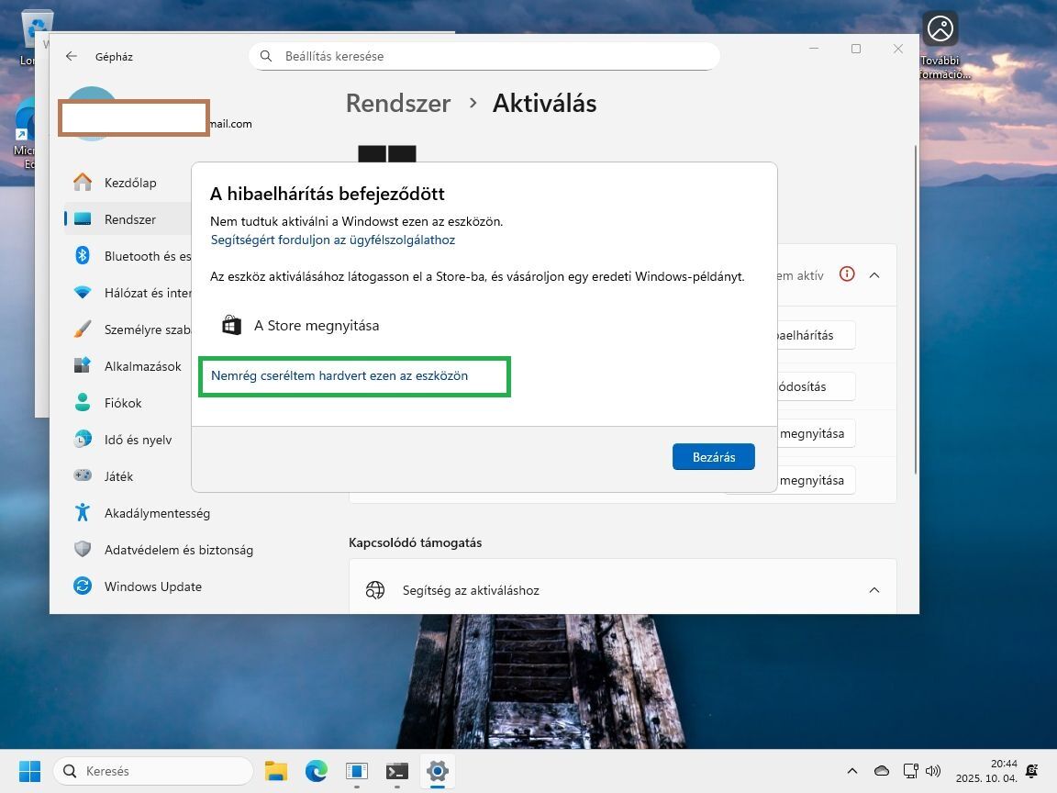Click the shield icon for privacy
The width and height of the screenshot is (1057, 793).
click(83, 549)
